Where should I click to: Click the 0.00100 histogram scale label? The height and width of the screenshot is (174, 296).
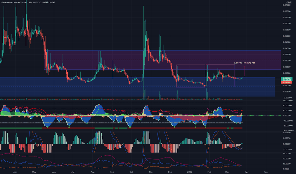[286, 133]
